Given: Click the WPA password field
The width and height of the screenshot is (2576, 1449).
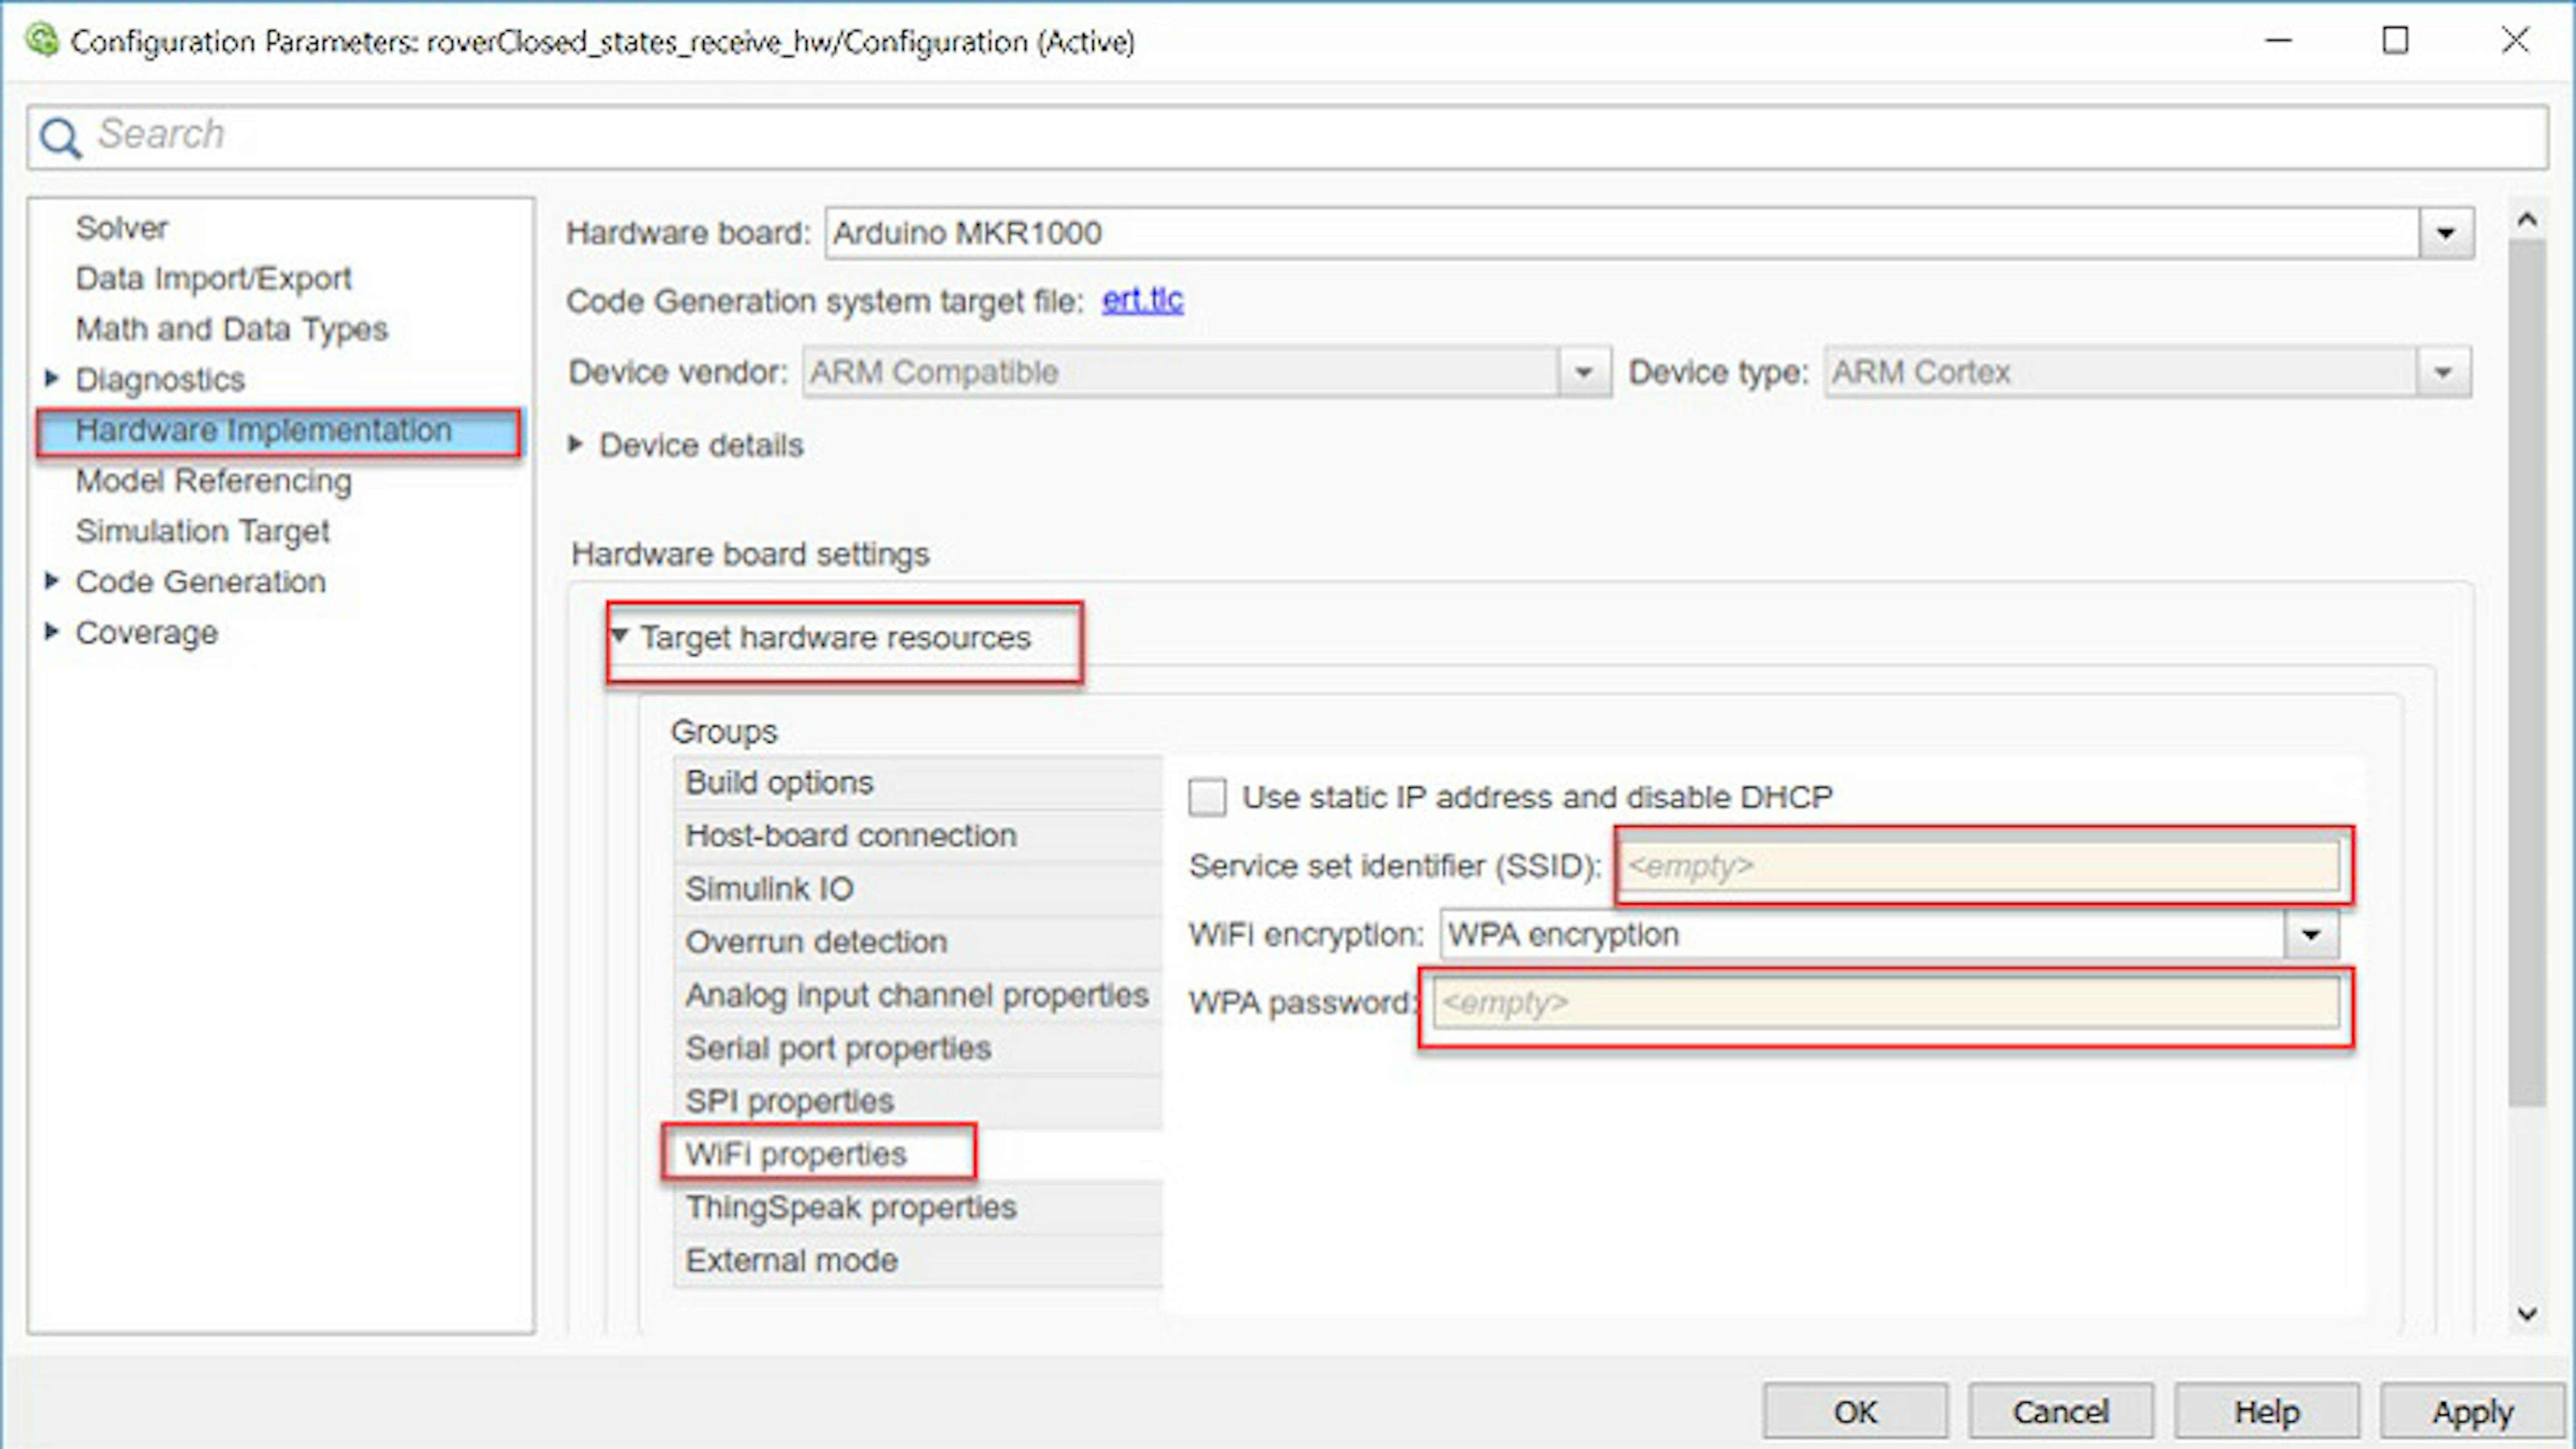Looking at the screenshot, I should 1886,1003.
